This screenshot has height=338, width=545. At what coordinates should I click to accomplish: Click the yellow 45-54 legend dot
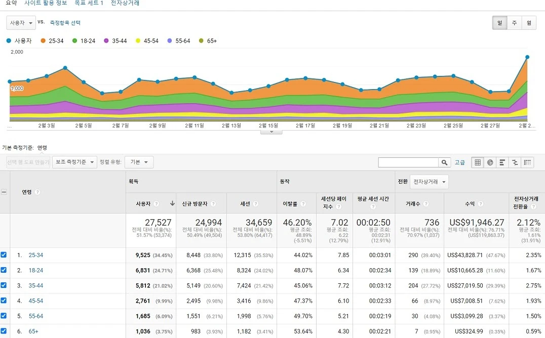coord(138,40)
